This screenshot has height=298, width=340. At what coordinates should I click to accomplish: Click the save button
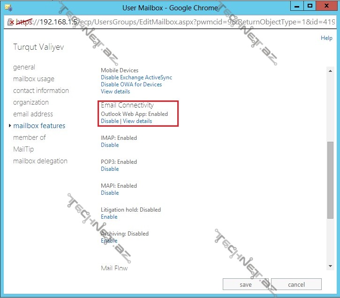245,284
